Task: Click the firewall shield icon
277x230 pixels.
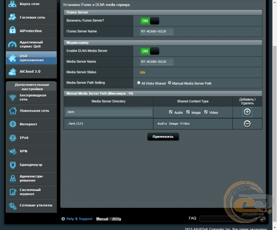Action: point(13,165)
